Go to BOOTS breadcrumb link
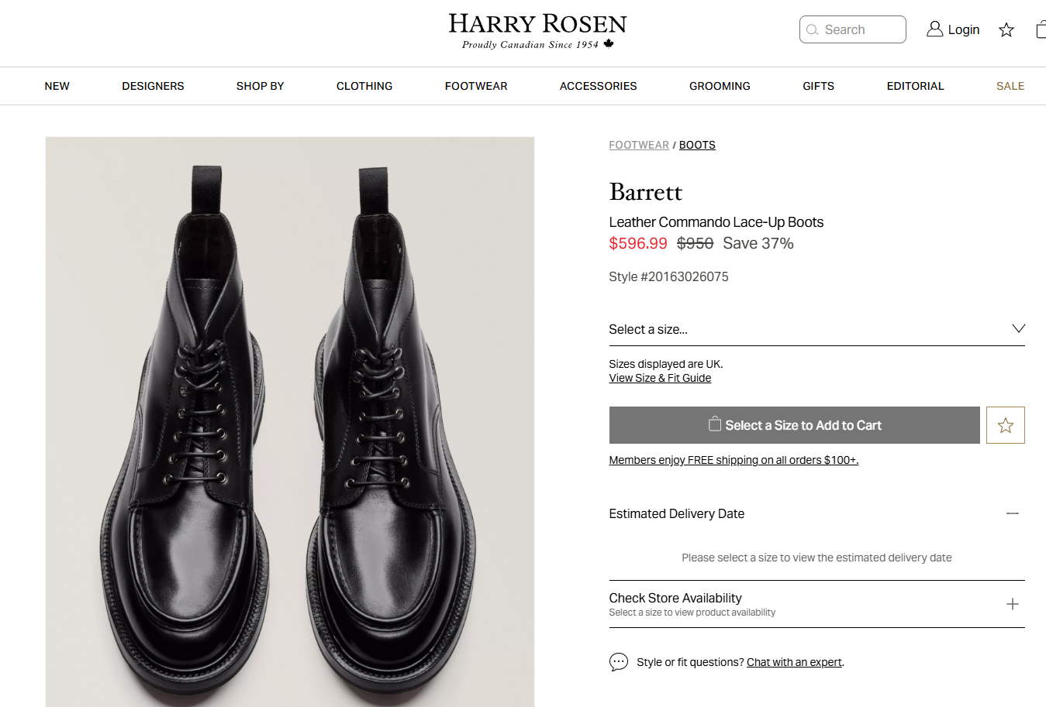The height and width of the screenshot is (707, 1046). pos(697,145)
